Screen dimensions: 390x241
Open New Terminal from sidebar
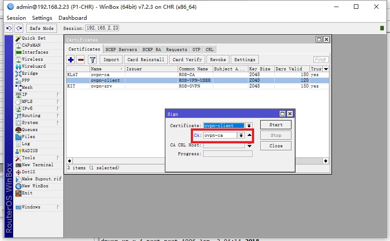[37, 165]
